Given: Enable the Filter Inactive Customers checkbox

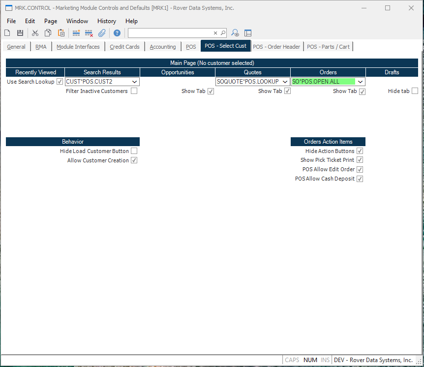Looking at the screenshot, I should [x=134, y=91].
